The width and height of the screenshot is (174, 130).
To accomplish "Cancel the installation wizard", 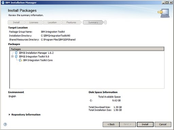I will [163, 124].
